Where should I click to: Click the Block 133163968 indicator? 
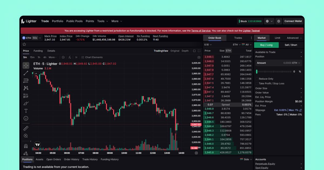click(x=250, y=21)
